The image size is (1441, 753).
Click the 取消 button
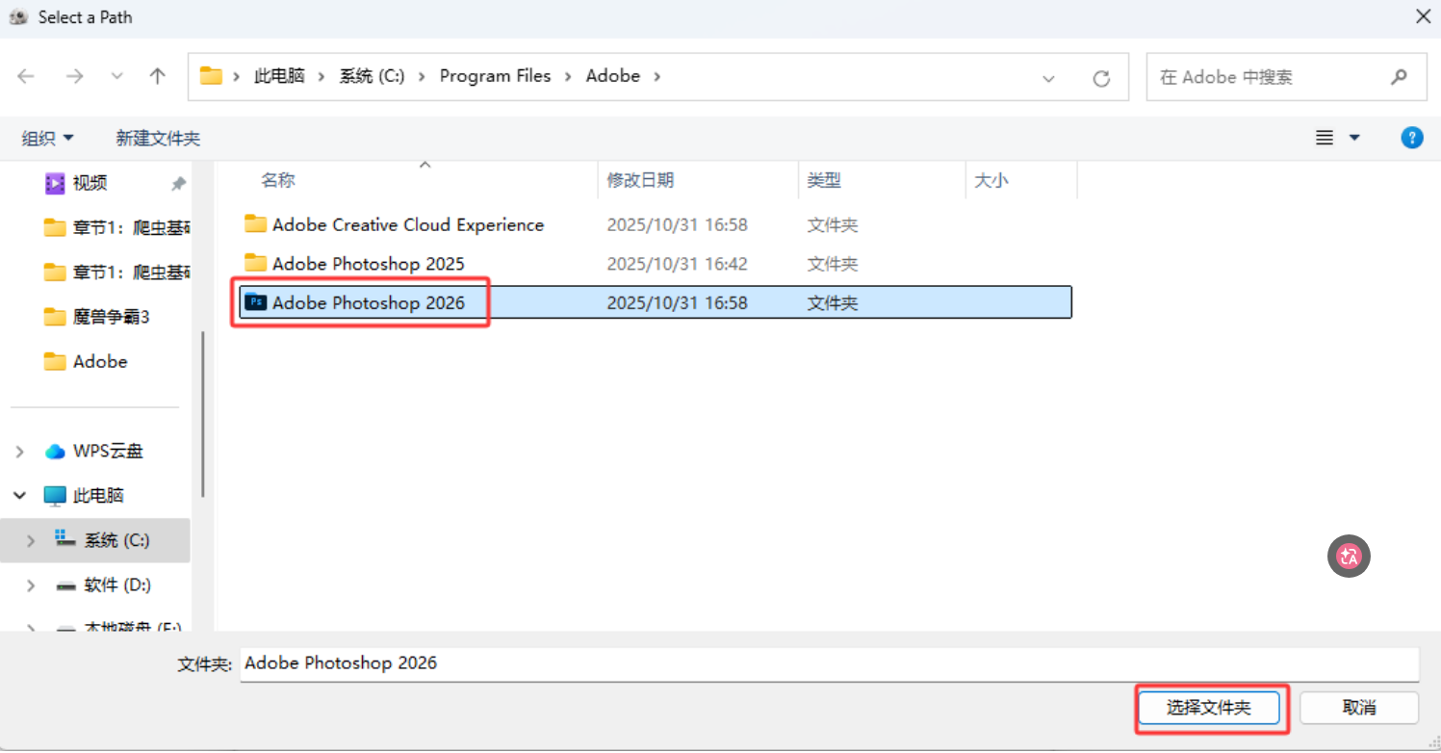tap(1359, 708)
